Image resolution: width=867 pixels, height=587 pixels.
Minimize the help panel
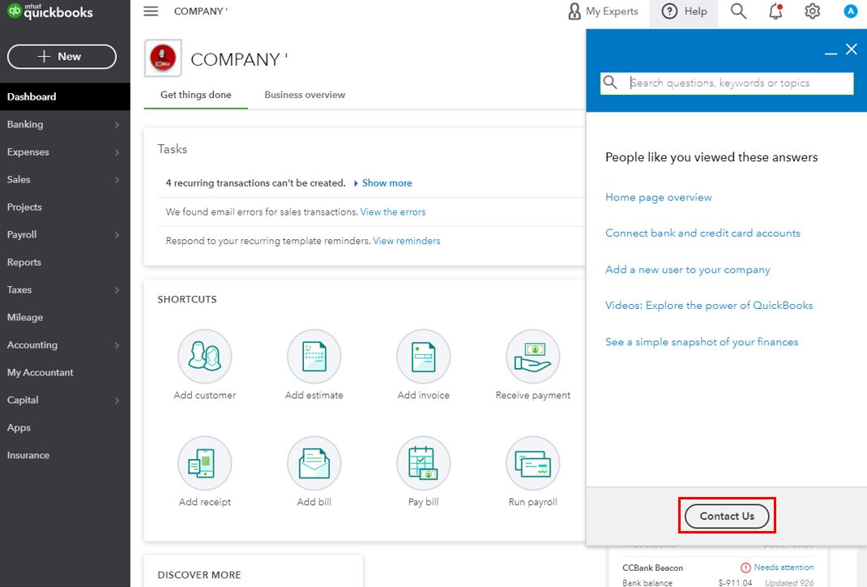[x=831, y=54]
